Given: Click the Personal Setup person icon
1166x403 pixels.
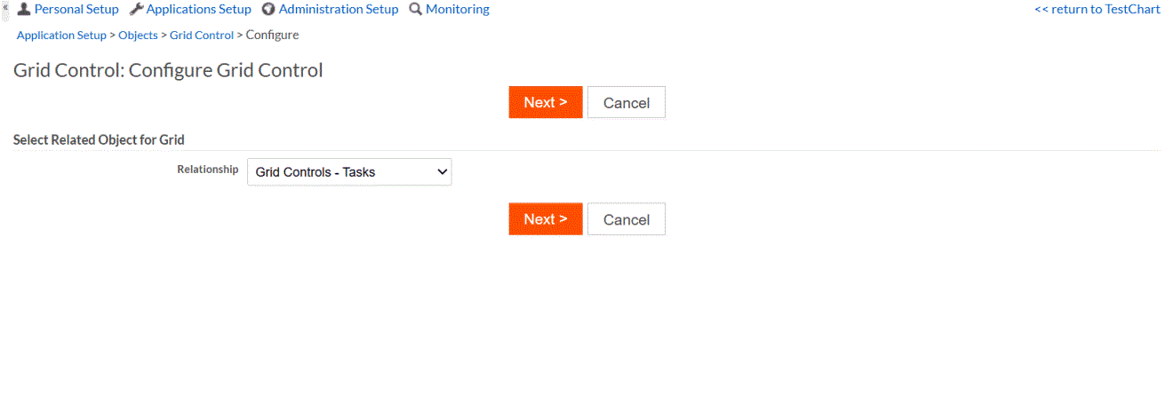Looking at the screenshot, I should pyautogui.click(x=24, y=9).
